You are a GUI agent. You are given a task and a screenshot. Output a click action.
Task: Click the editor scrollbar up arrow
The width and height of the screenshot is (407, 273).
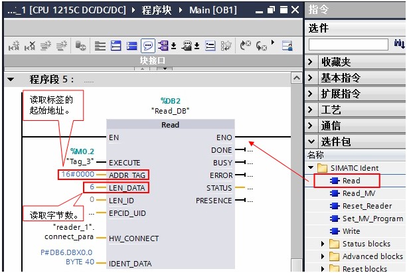(x=297, y=78)
